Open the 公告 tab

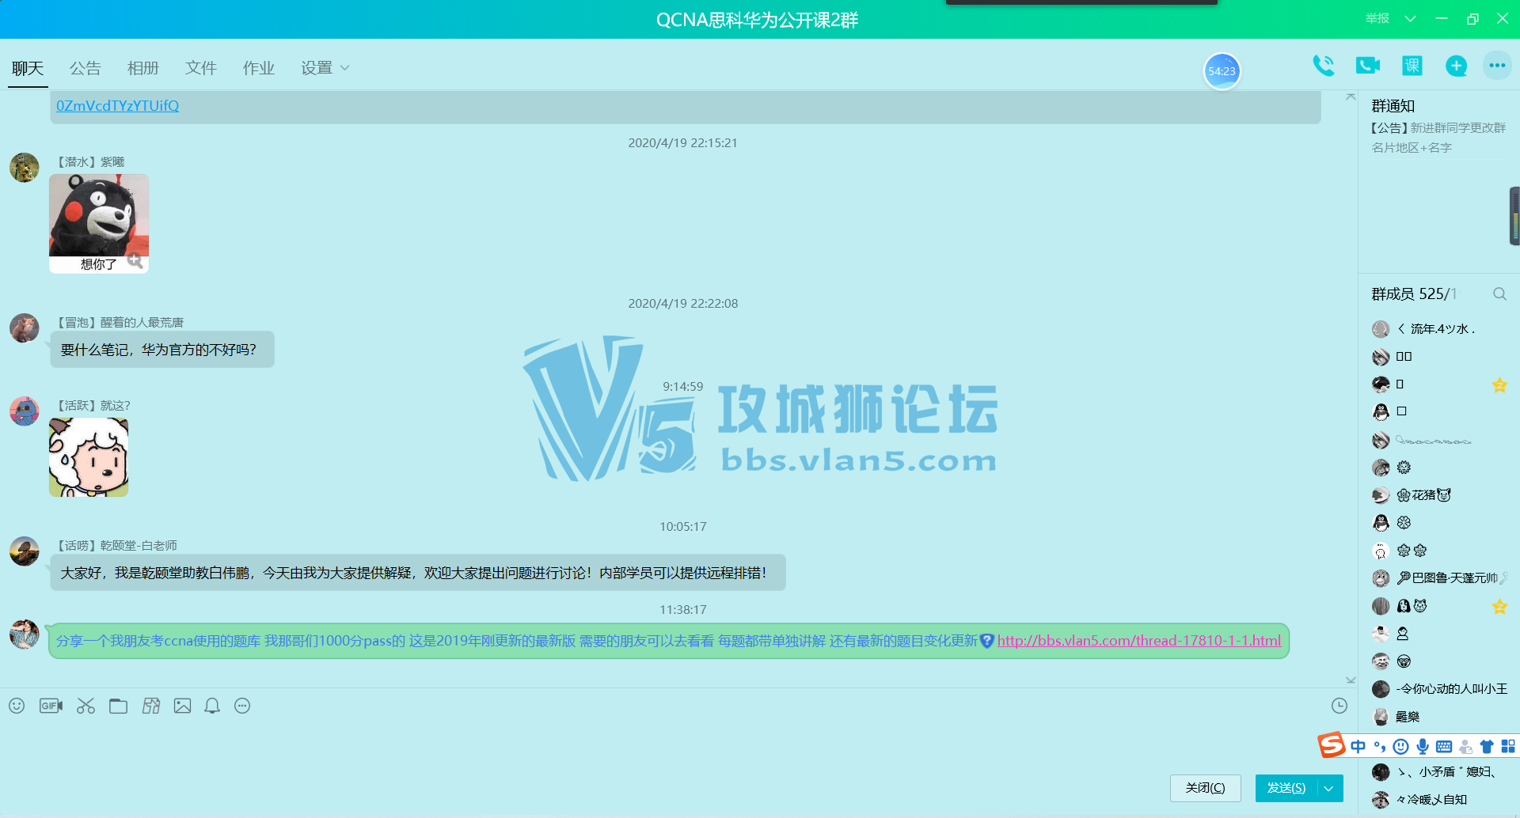(x=85, y=68)
